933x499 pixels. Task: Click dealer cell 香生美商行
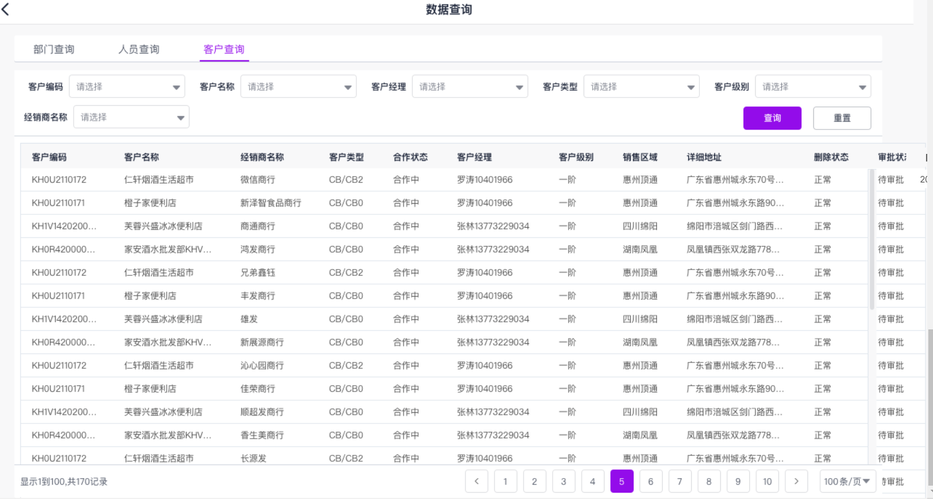click(x=262, y=435)
